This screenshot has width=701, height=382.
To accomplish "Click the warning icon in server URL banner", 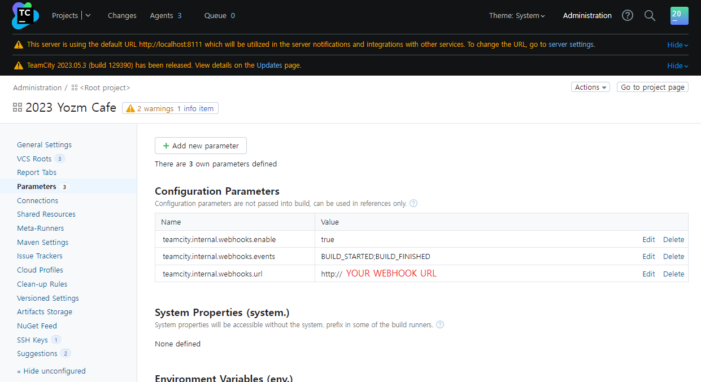I will tap(19, 45).
